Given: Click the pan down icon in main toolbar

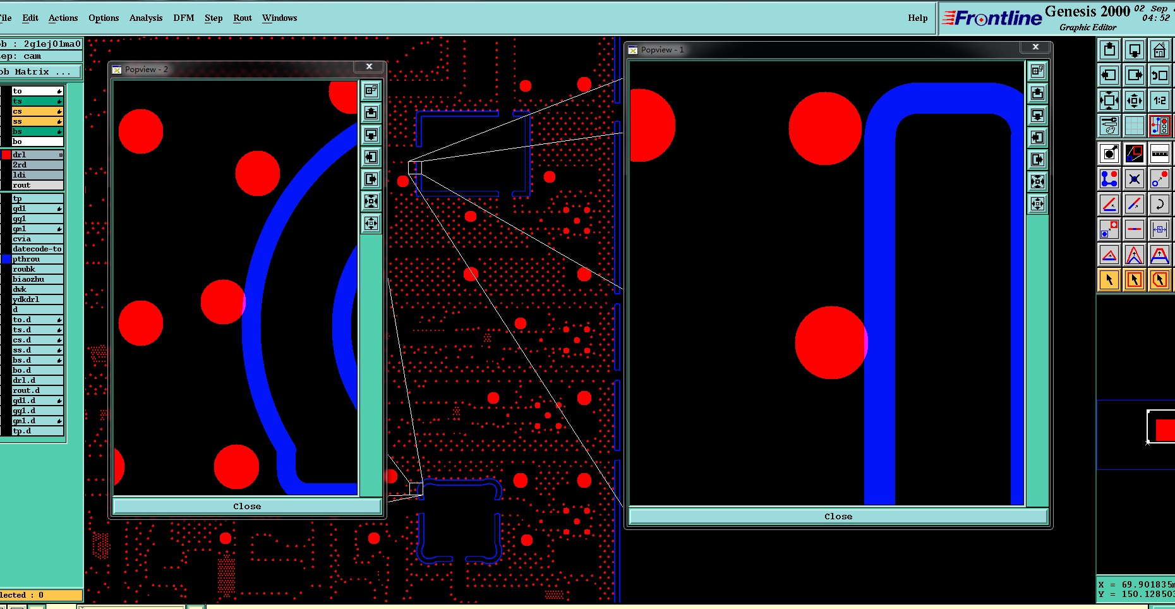Looking at the screenshot, I should click(x=1135, y=49).
